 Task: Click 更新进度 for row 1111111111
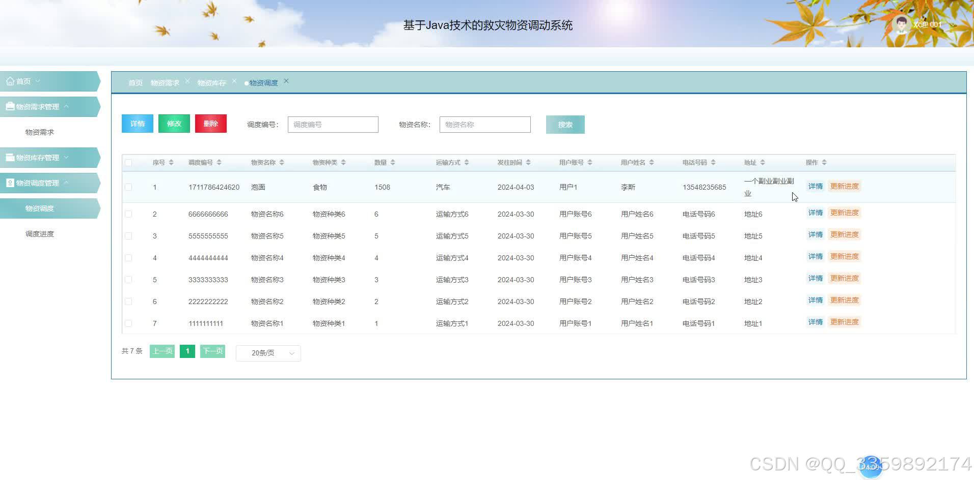pos(845,322)
